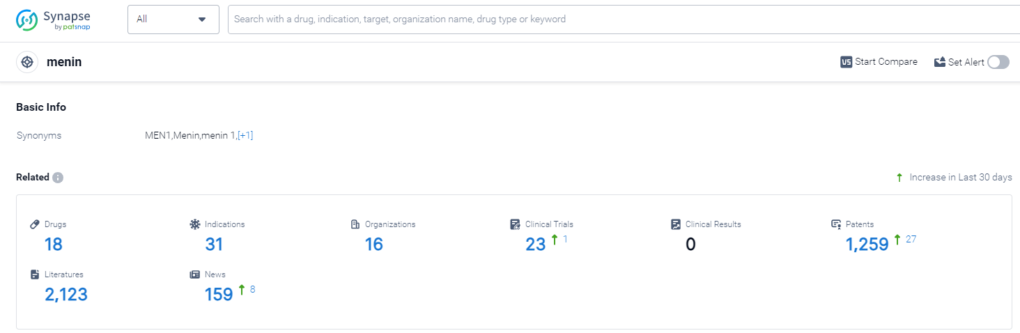This screenshot has width=1020, height=333.
Task: Click the Drugs pill icon
Action: (x=35, y=224)
